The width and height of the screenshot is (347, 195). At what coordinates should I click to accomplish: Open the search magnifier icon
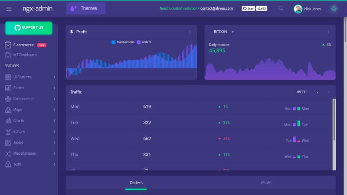(x=281, y=8)
